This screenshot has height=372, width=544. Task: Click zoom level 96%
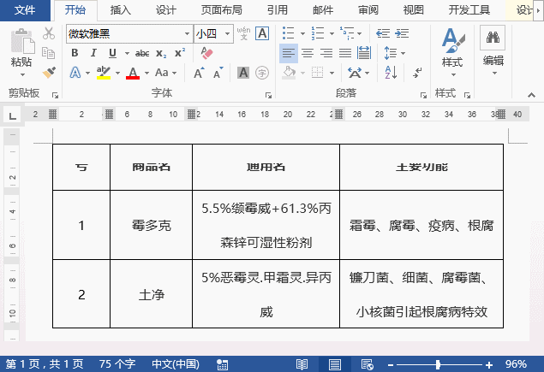point(517,364)
